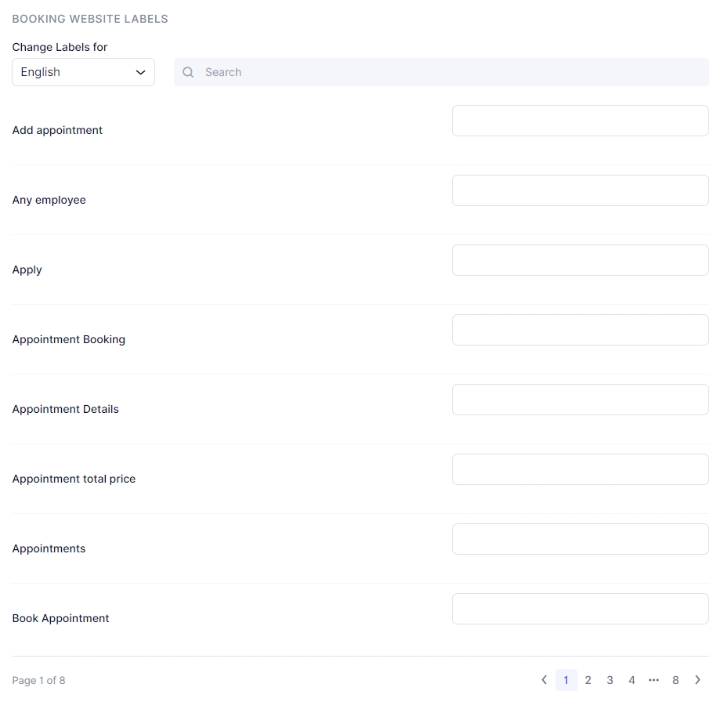Go to the previous page arrow

pos(545,680)
